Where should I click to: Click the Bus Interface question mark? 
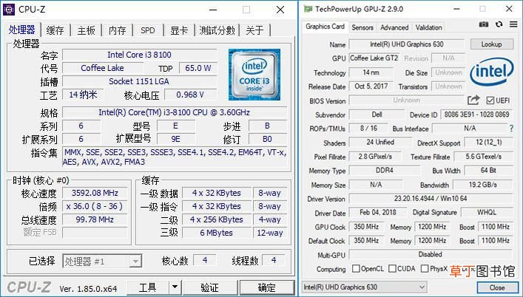tap(511, 129)
